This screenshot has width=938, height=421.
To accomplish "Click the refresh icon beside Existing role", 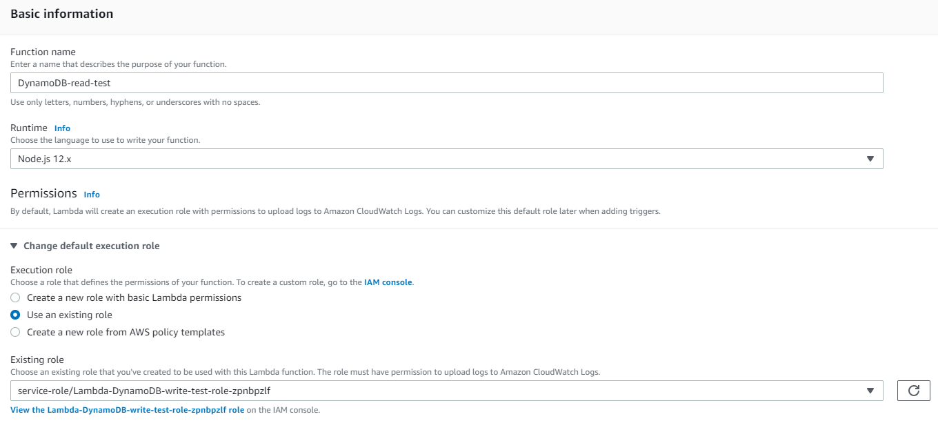I will [x=913, y=391].
